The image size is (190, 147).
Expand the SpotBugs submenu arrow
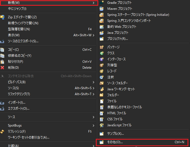(x=93, y=125)
